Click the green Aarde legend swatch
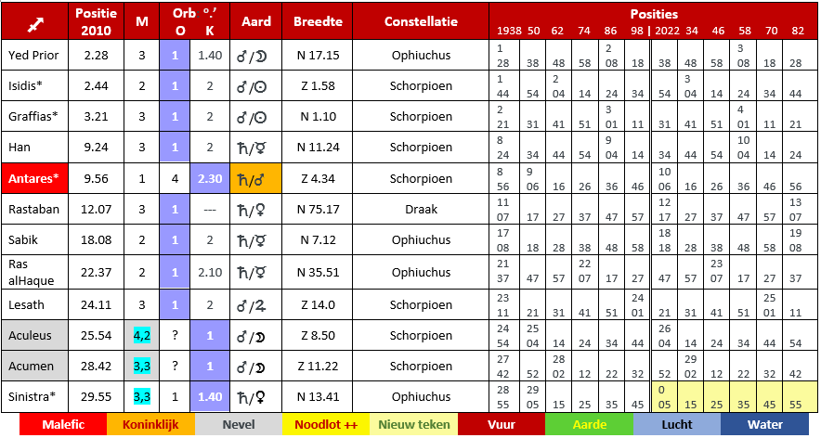 click(x=589, y=424)
